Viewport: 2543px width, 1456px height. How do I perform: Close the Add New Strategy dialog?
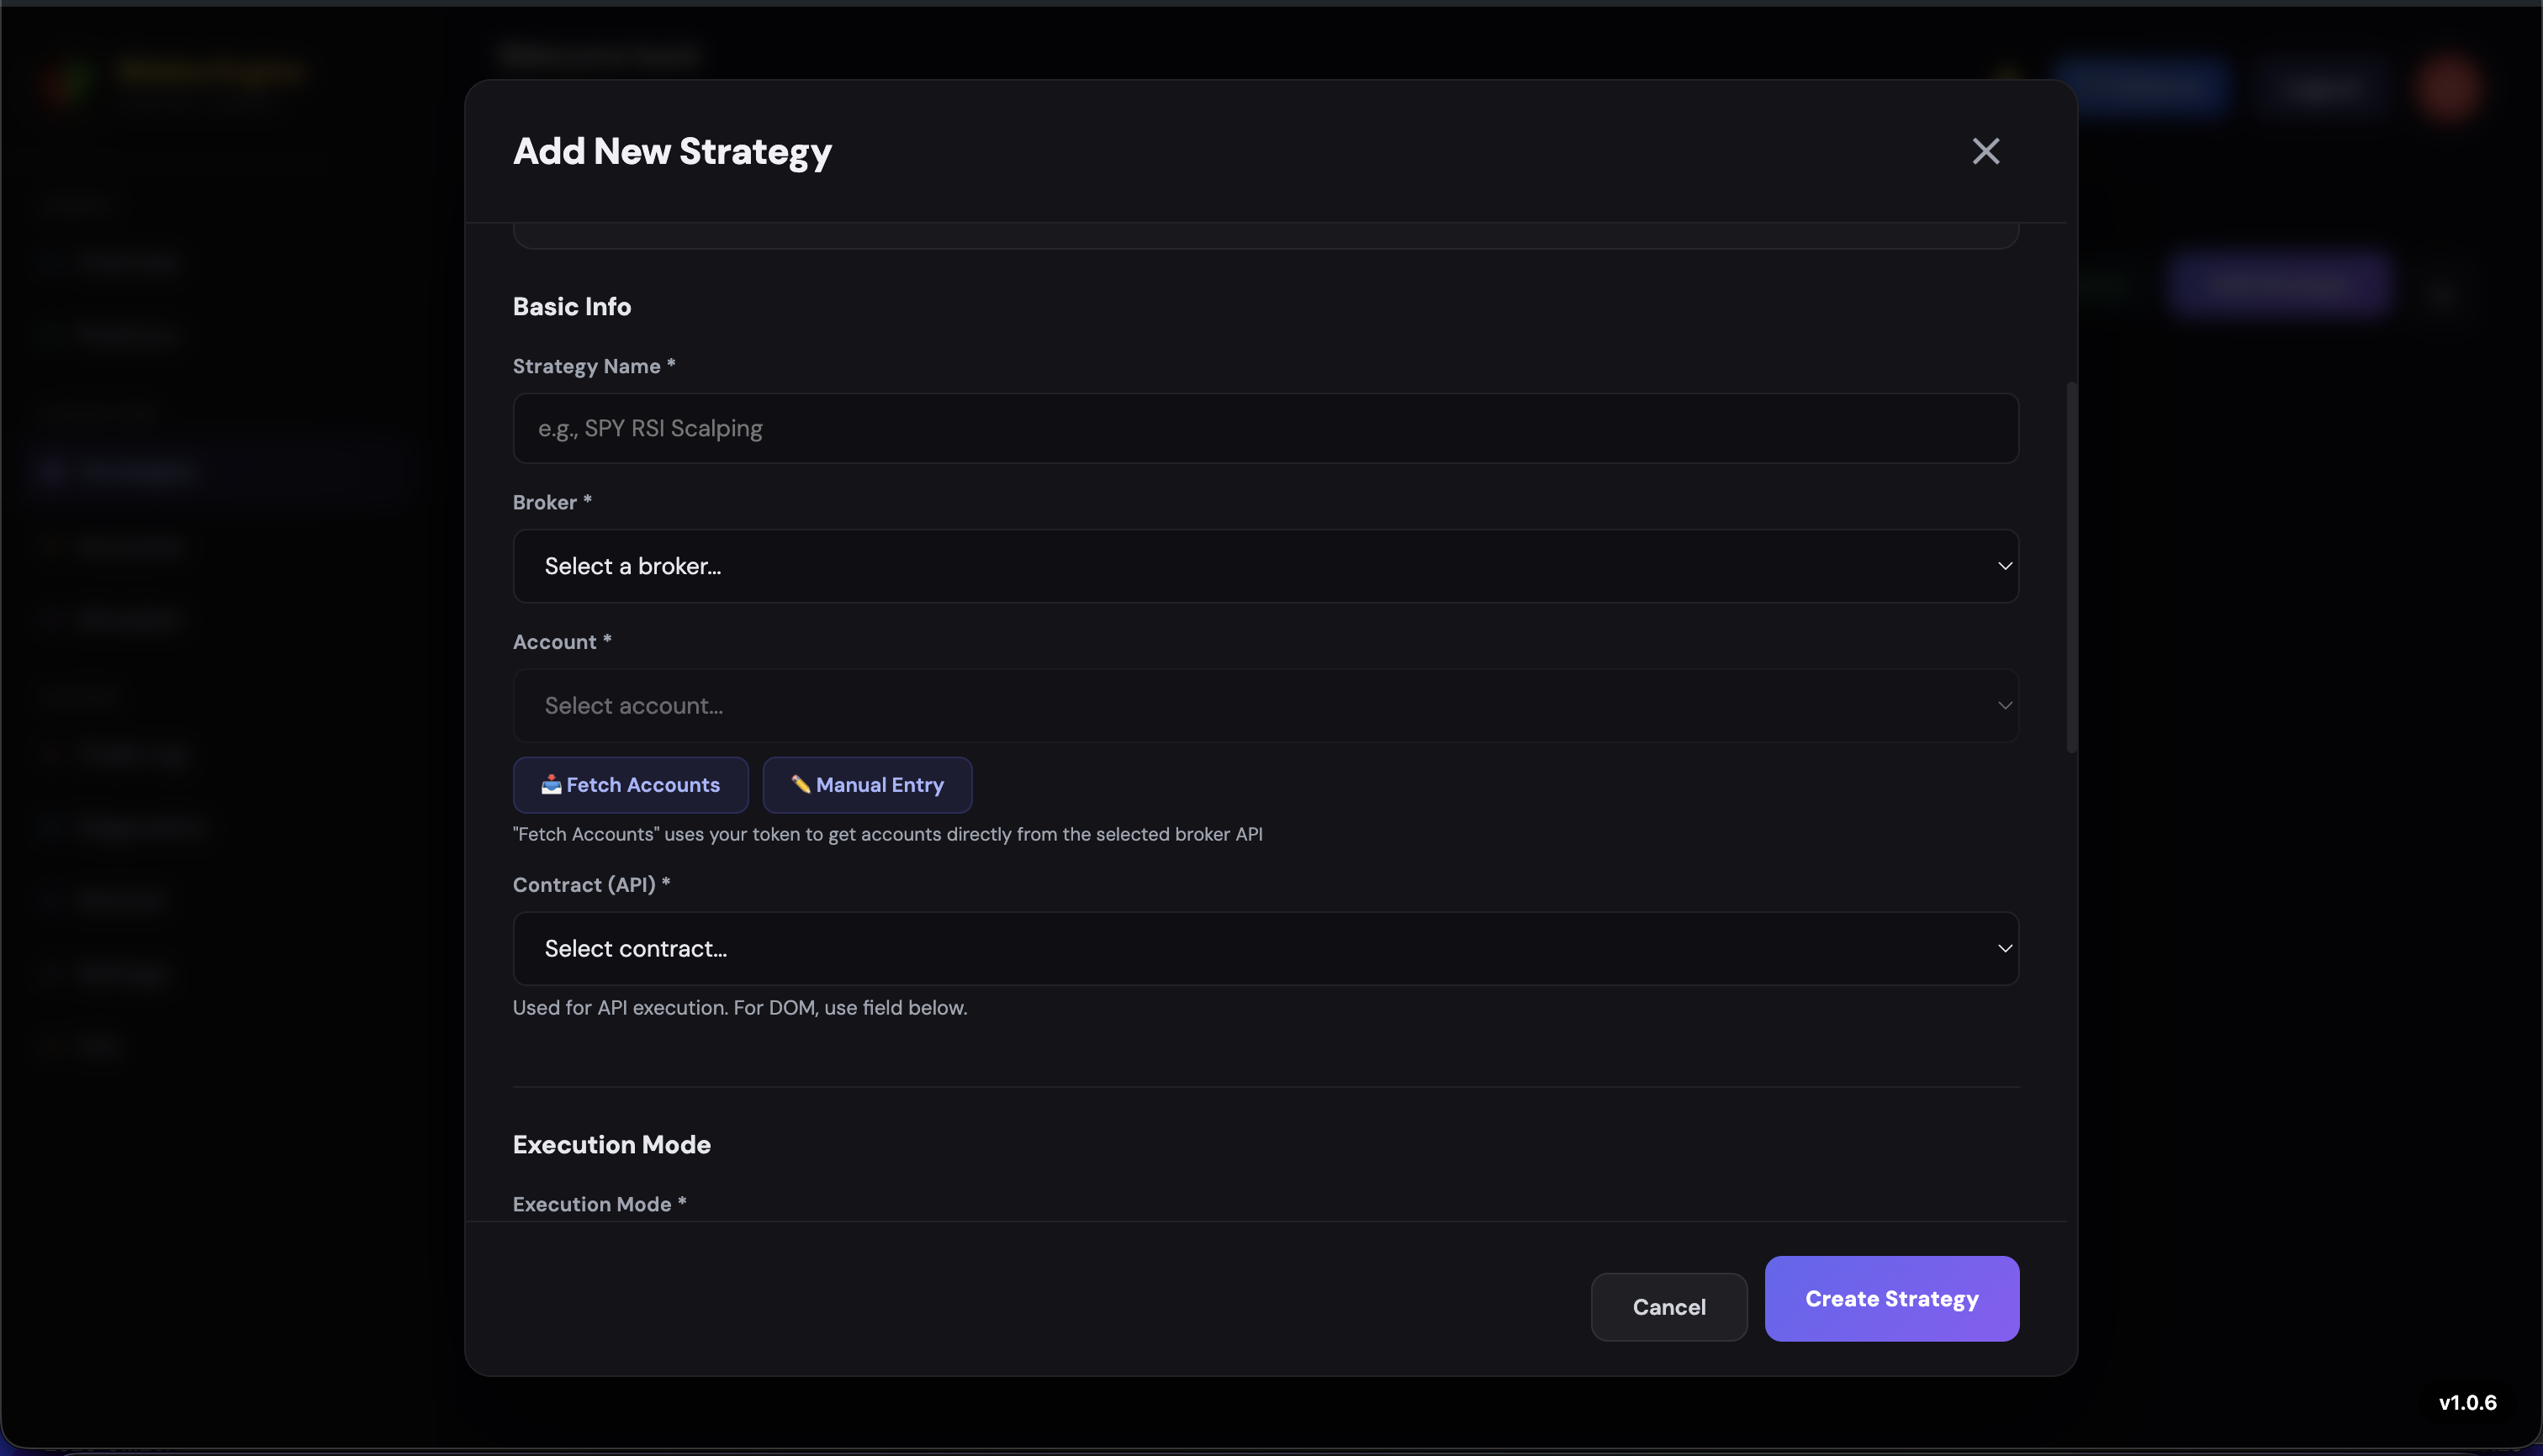[x=1985, y=151]
